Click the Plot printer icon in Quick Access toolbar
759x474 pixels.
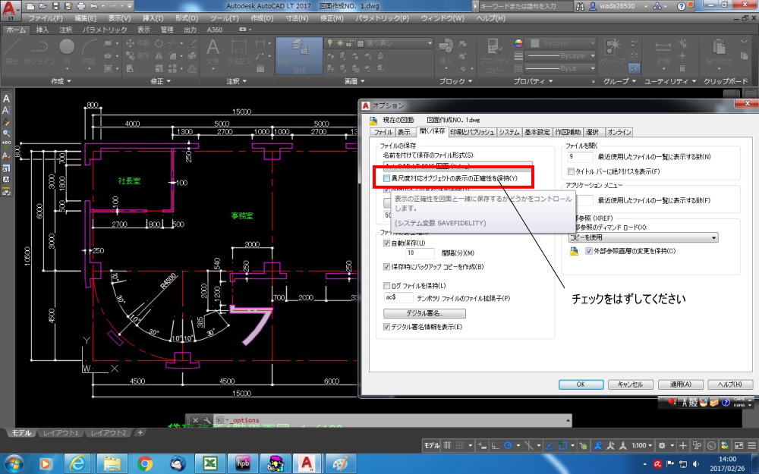click(x=81, y=6)
